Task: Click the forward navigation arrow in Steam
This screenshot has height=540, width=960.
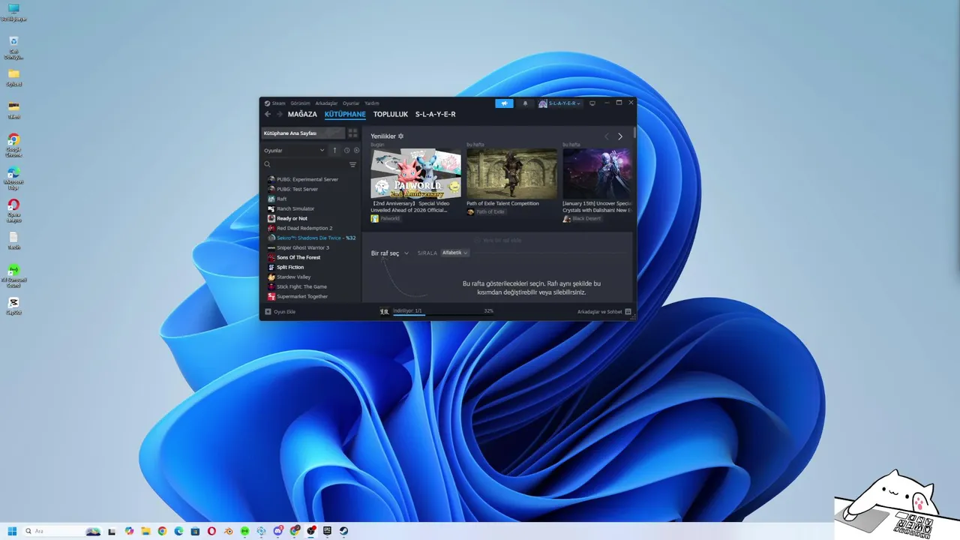Action: pyautogui.click(x=280, y=115)
